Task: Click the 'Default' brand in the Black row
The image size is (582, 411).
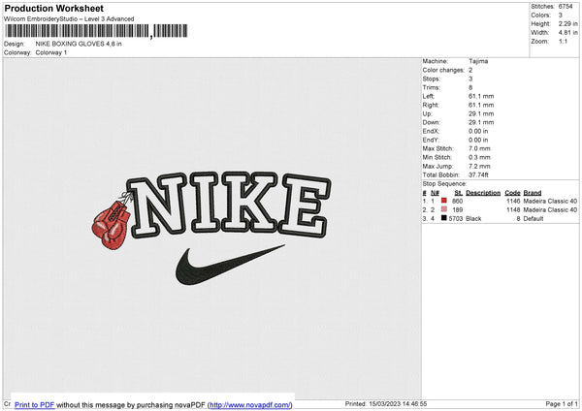Action: tap(533, 218)
